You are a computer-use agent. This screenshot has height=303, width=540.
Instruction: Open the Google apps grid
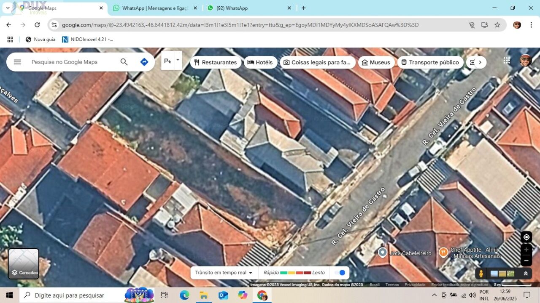507,61
